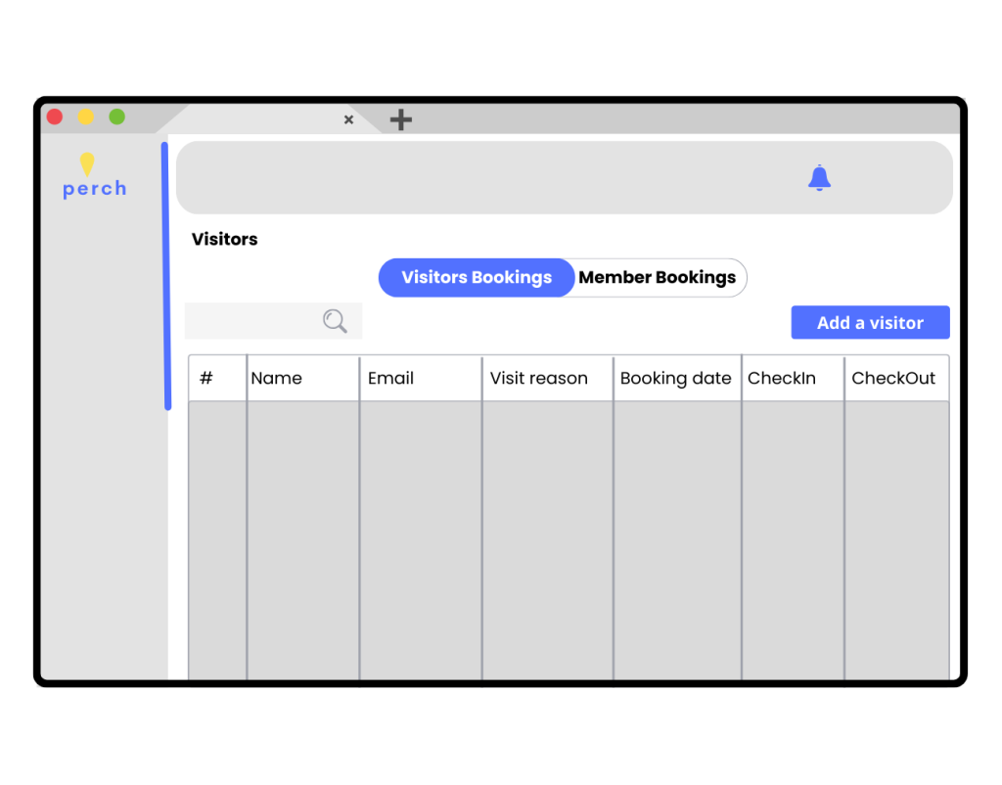Open a new browser tab with plus icon

[401, 119]
